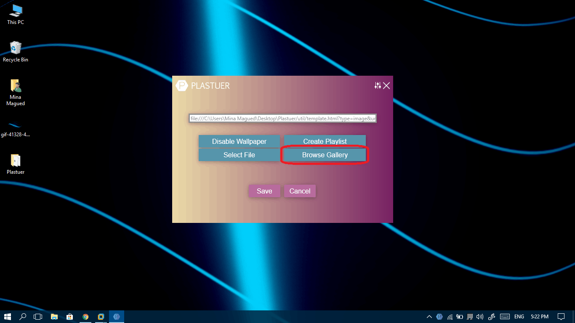The width and height of the screenshot is (575, 323).
Task: Save the wallpaper settings
Action: pos(264,191)
